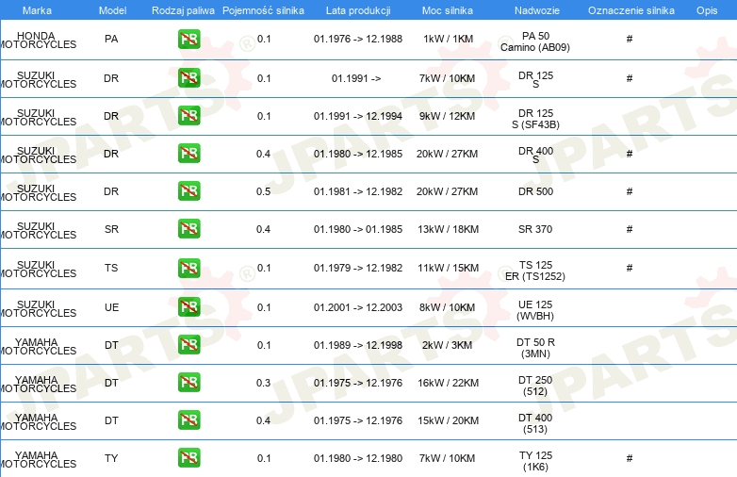Select the Opis column header
Image resolution: width=737 pixels, height=477 pixels.
click(x=707, y=10)
